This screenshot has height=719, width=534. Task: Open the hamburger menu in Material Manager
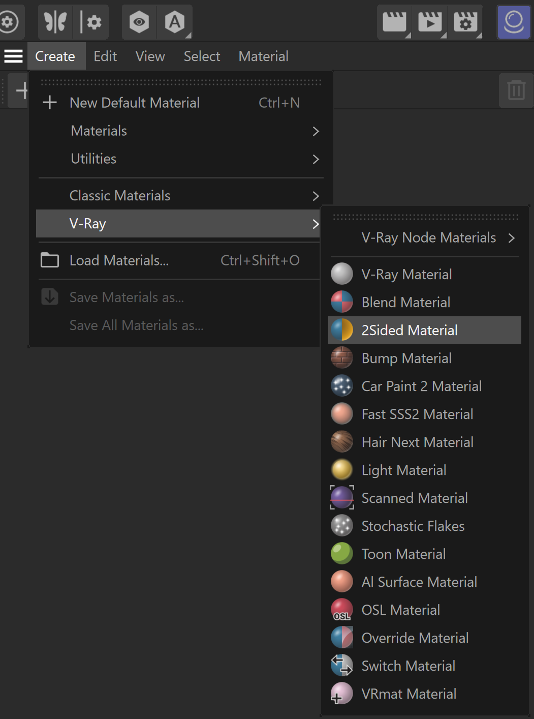pyautogui.click(x=14, y=56)
